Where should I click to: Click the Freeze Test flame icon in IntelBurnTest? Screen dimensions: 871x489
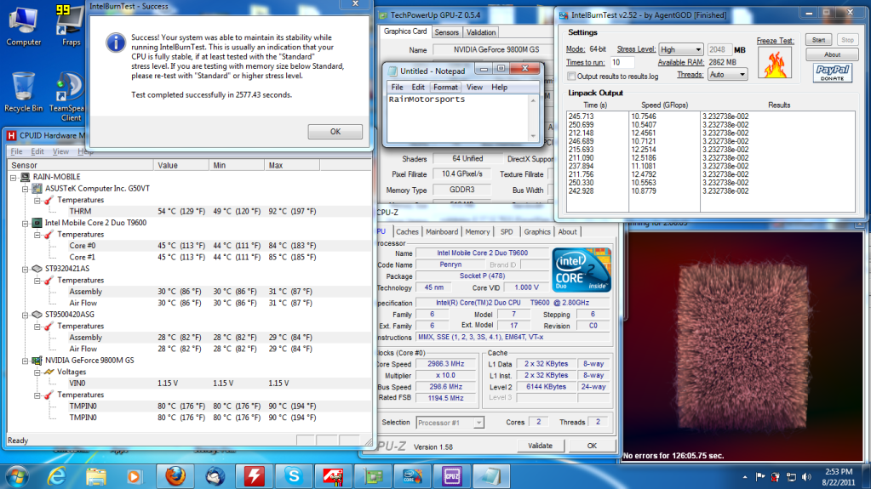pyautogui.click(x=774, y=63)
